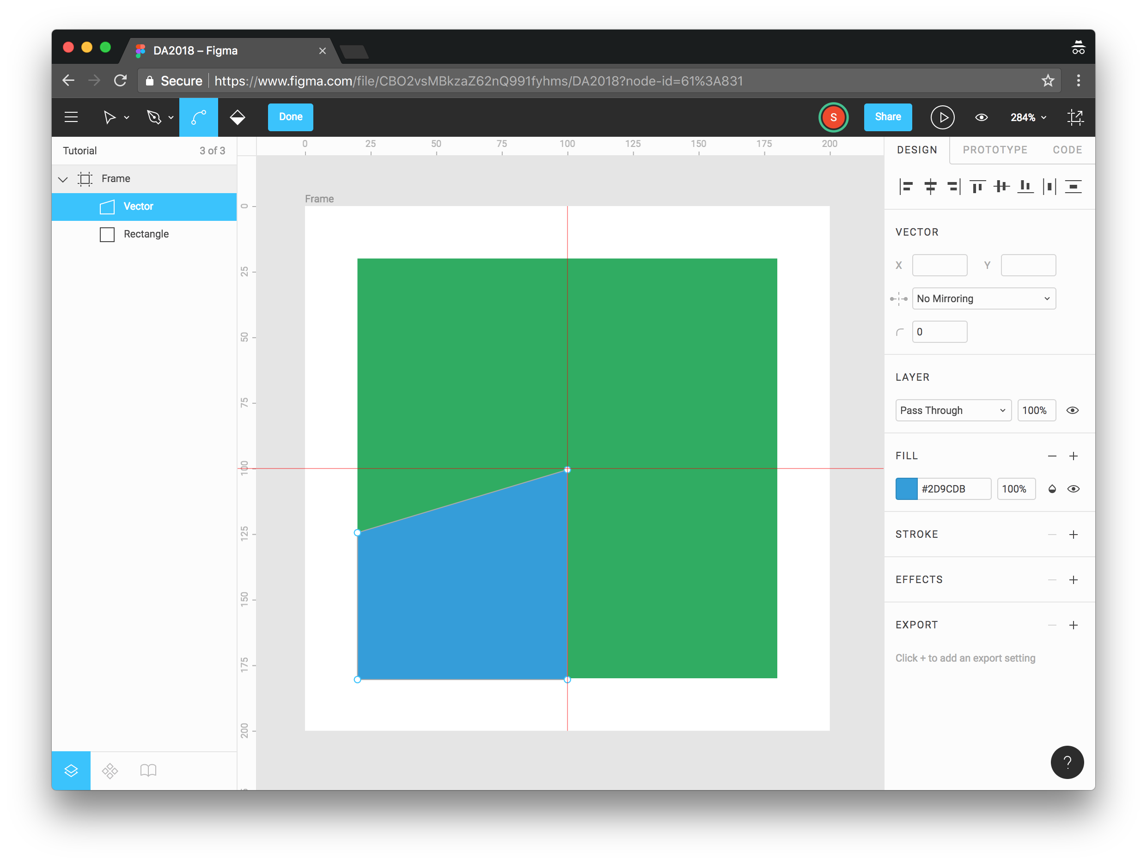Switch to the Prototype tab
The width and height of the screenshot is (1147, 864).
(x=994, y=150)
